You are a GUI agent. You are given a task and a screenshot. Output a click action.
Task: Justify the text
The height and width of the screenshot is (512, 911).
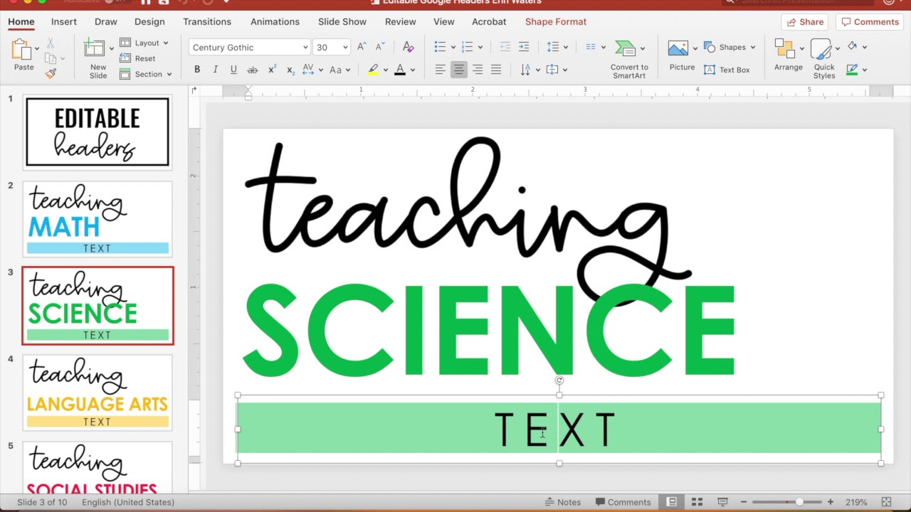pyautogui.click(x=496, y=70)
